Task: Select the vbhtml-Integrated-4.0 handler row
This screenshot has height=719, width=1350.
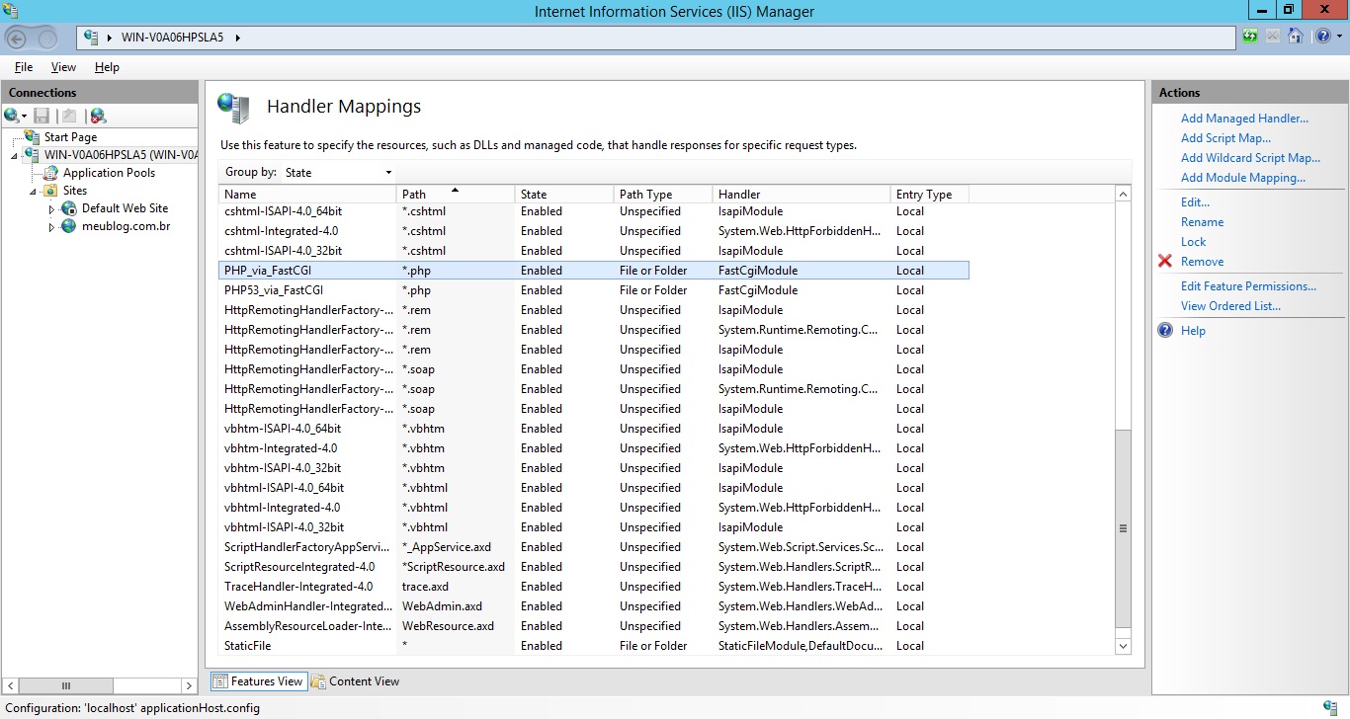Action: (594, 508)
